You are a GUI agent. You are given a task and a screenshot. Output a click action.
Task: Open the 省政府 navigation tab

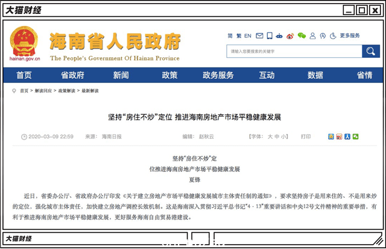pyautogui.click(x=72, y=75)
